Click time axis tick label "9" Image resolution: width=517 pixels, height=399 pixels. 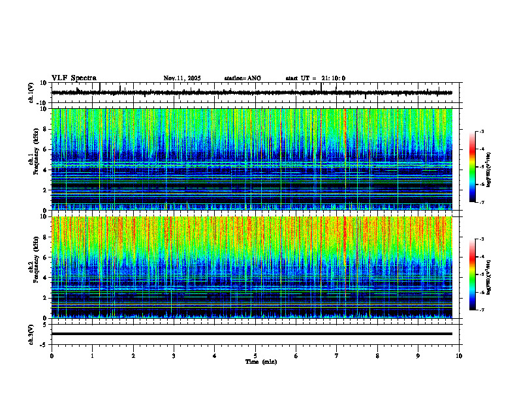click(418, 356)
